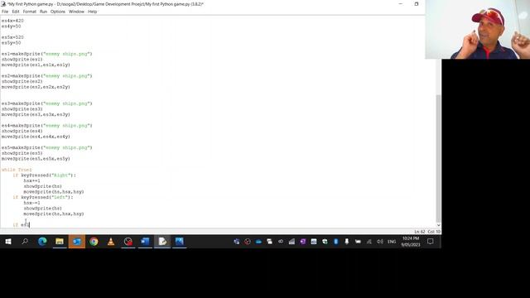
Task: Open Google Chrome from the taskbar
Action: coord(94,241)
